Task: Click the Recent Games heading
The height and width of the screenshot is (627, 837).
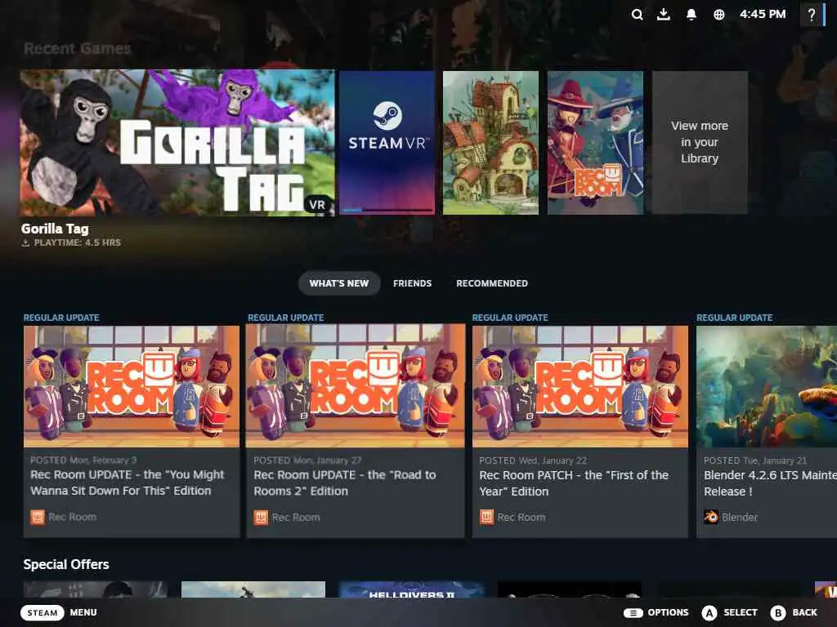Action: pos(78,48)
